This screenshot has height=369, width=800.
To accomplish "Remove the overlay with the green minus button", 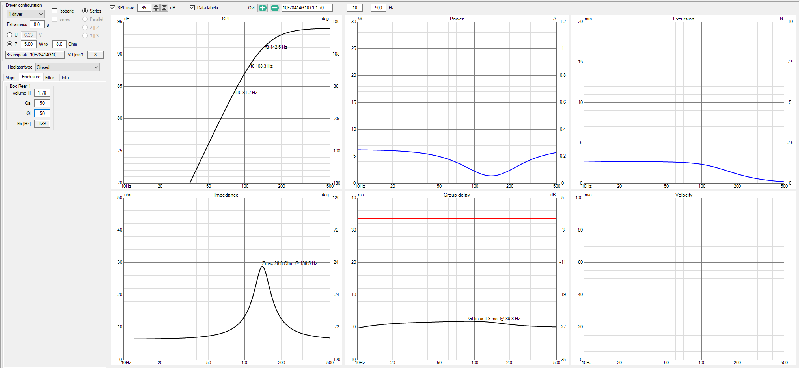I will 275,8.
